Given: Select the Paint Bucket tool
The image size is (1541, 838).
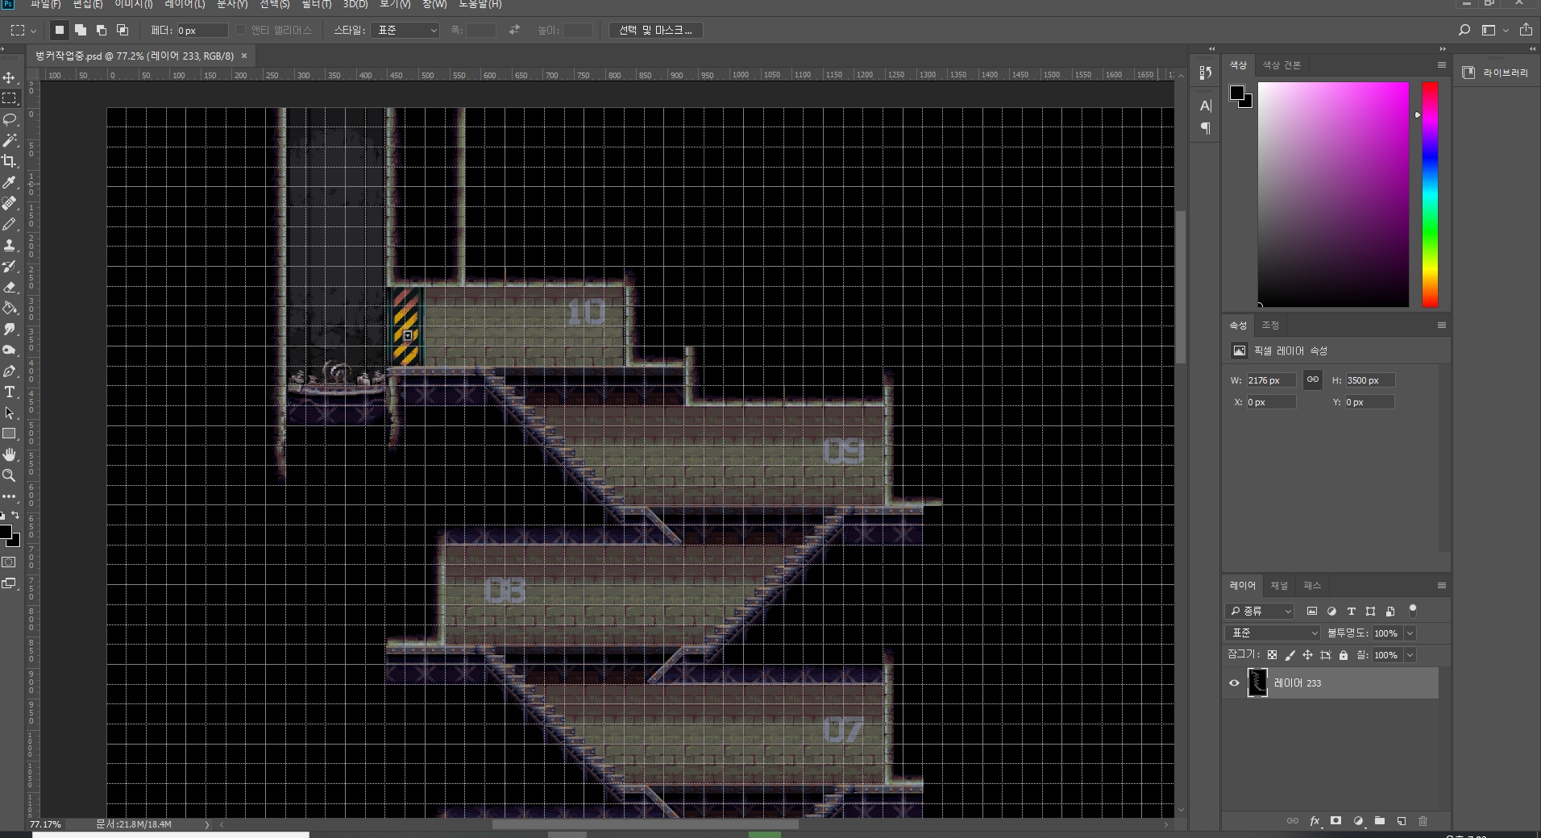Looking at the screenshot, I should (x=10, y=308).
